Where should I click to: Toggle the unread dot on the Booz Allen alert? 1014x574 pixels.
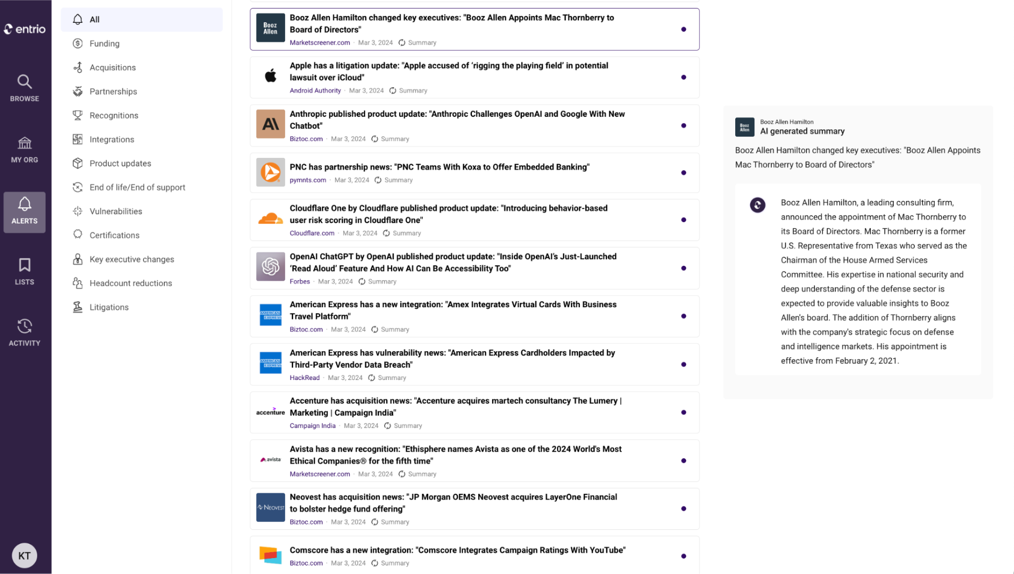pos(684,29)
